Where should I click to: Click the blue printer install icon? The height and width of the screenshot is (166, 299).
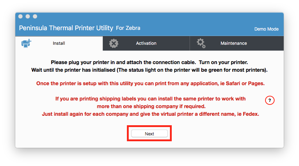point(26,43)
